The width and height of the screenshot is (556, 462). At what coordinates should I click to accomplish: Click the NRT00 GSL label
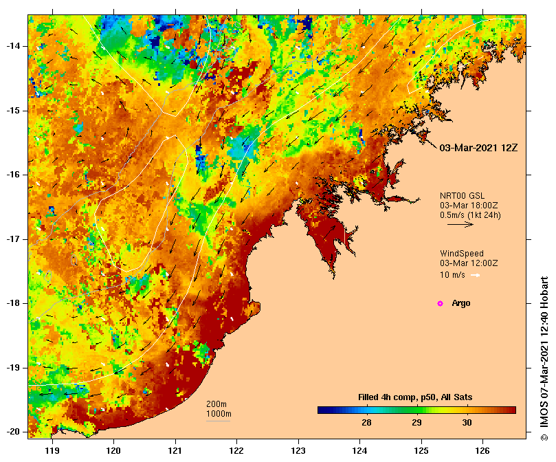pos(462,196)
